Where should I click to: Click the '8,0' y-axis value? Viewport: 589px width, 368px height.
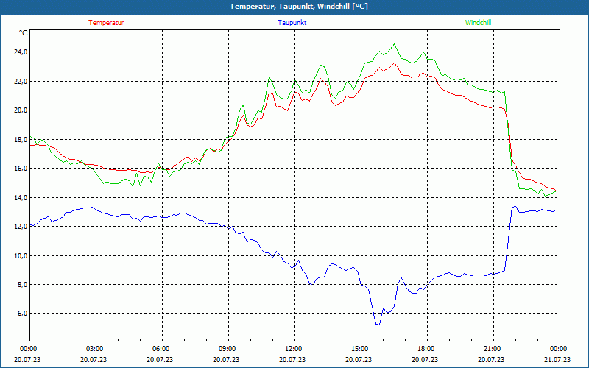pos(22,285)
